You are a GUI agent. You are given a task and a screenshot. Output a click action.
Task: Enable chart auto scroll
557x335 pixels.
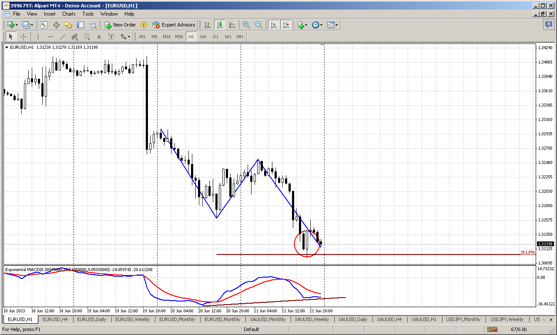[x=273, y=25]
